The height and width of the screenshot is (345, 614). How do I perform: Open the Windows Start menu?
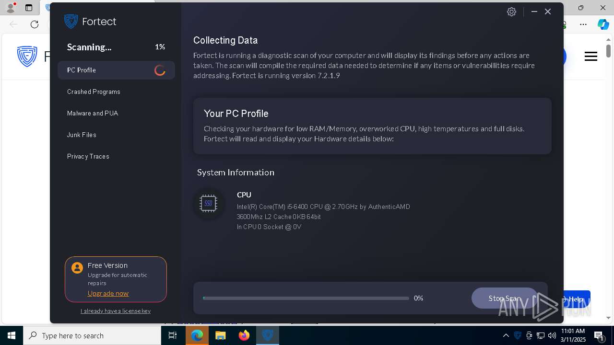(x=12, y=335)
